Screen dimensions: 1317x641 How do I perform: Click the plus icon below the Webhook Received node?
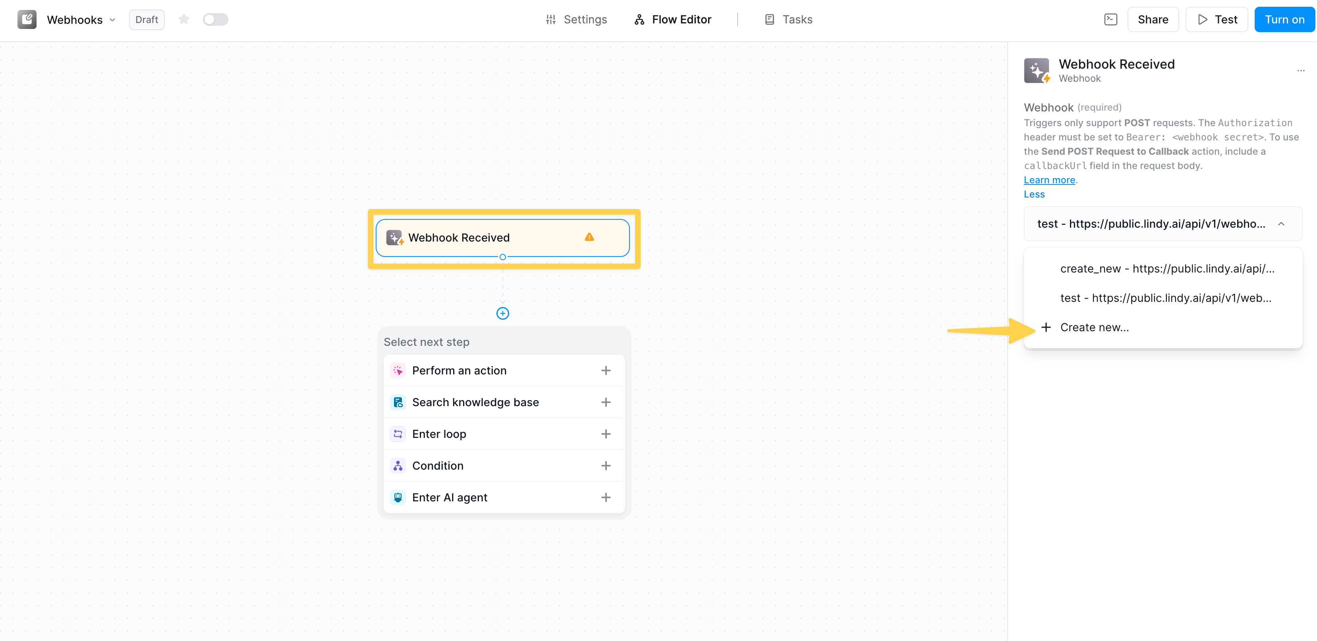[x=502, y=313]
